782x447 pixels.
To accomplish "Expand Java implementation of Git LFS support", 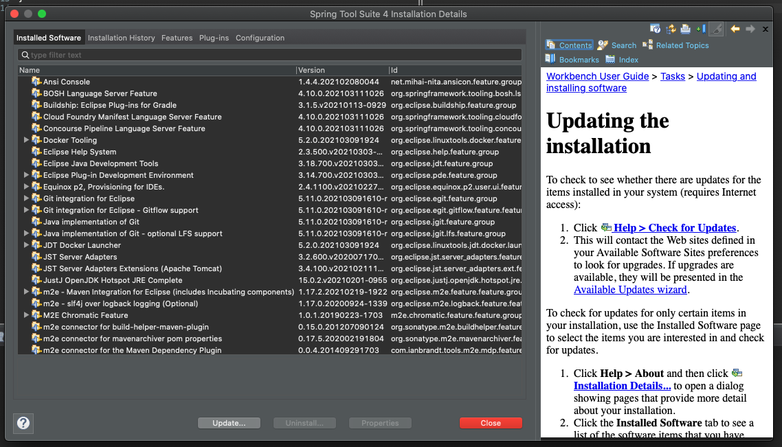I will (x=26, y=233).
